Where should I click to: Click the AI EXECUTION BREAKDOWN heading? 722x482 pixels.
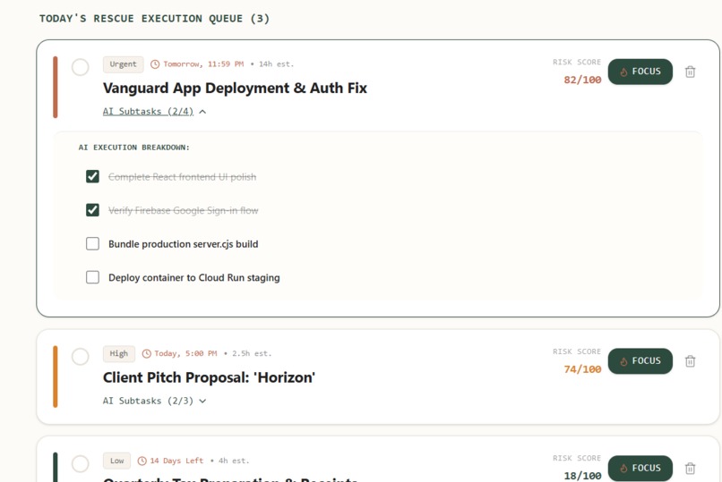(134, 148)
